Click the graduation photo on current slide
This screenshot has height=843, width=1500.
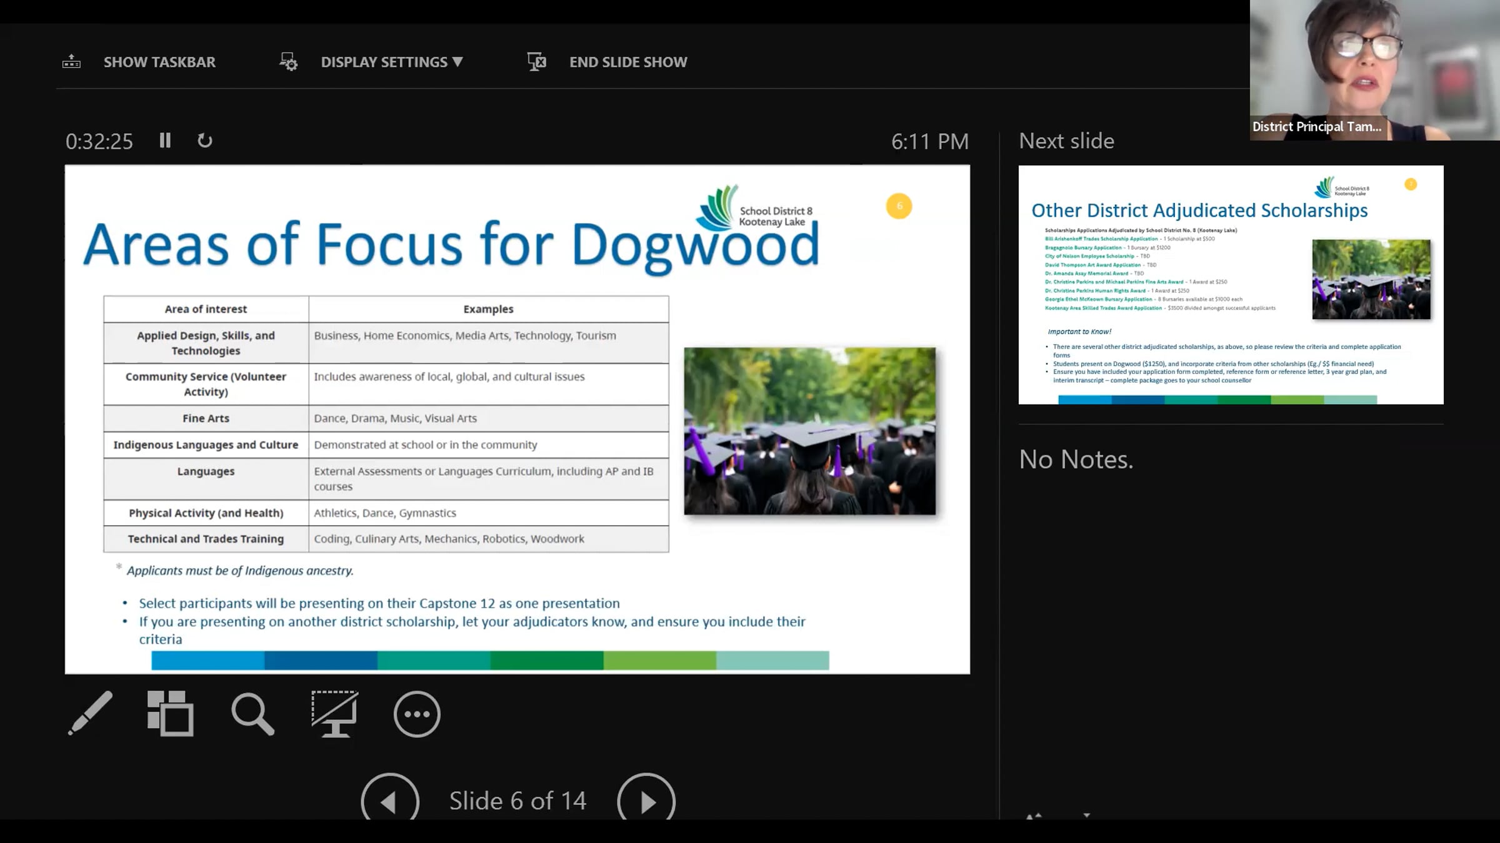[810, 431]
